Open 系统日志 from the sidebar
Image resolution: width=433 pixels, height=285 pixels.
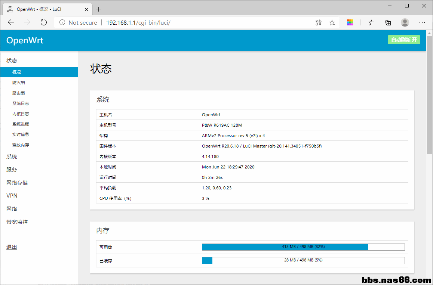(x=21, y=103)
